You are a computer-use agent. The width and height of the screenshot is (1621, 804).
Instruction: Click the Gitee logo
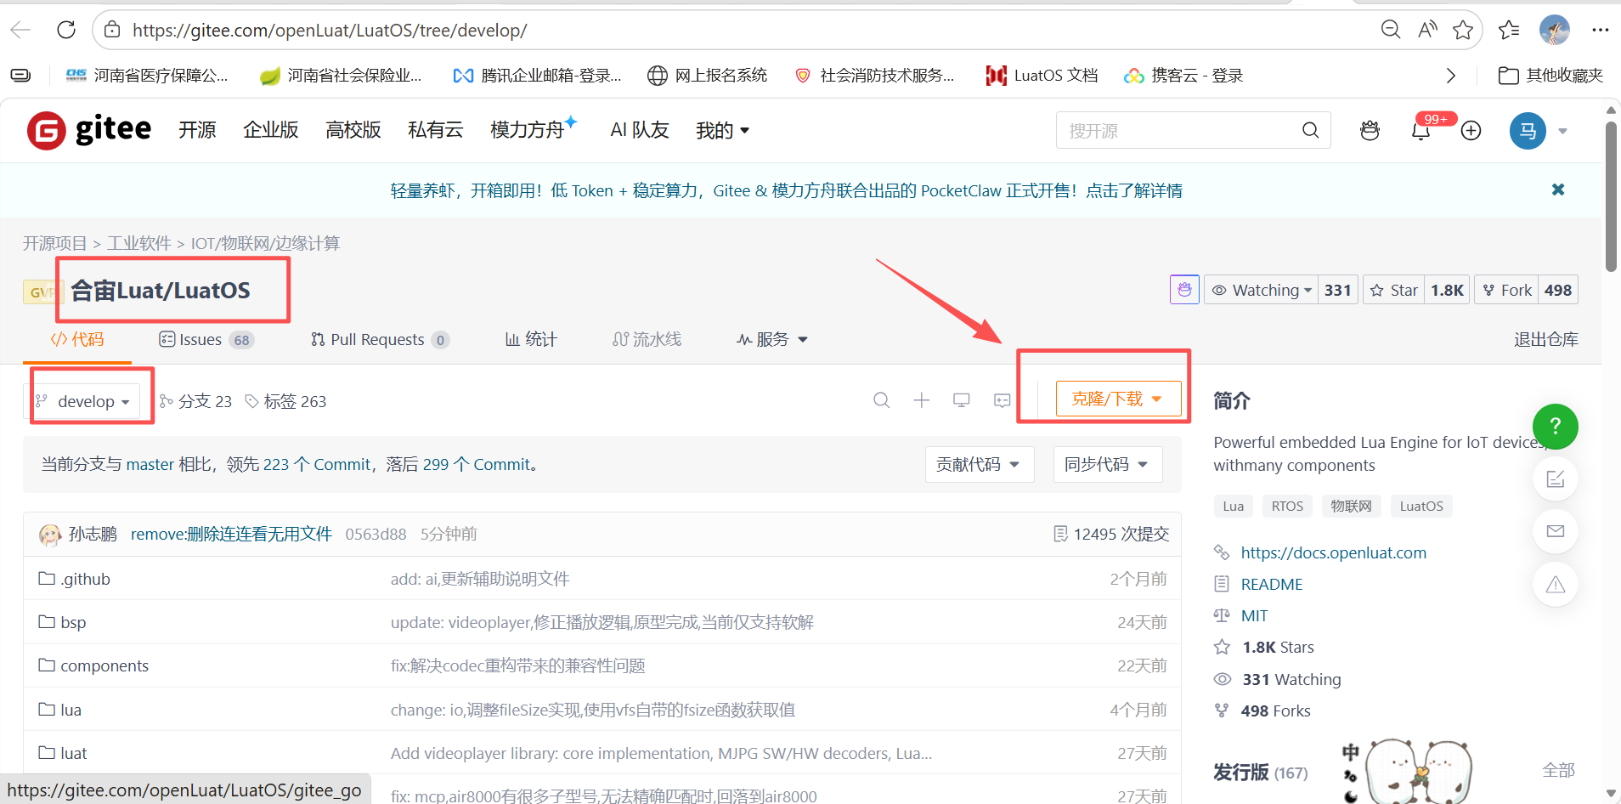(x=89, y=130)
